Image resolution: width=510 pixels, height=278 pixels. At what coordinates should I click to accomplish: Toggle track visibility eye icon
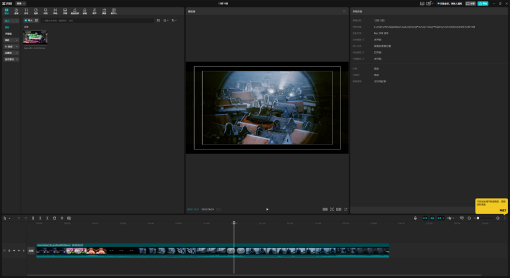tap(14, 250)
